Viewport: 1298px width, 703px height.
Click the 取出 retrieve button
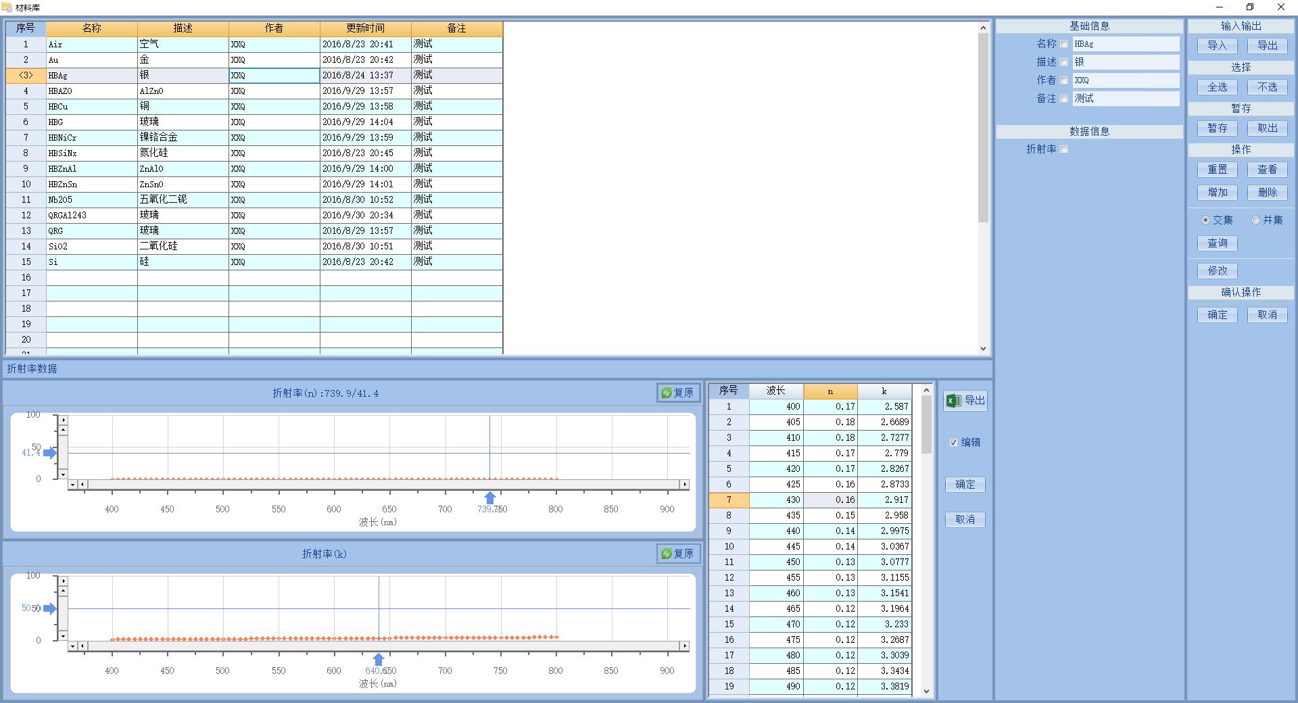click(x=1268, y=128)
